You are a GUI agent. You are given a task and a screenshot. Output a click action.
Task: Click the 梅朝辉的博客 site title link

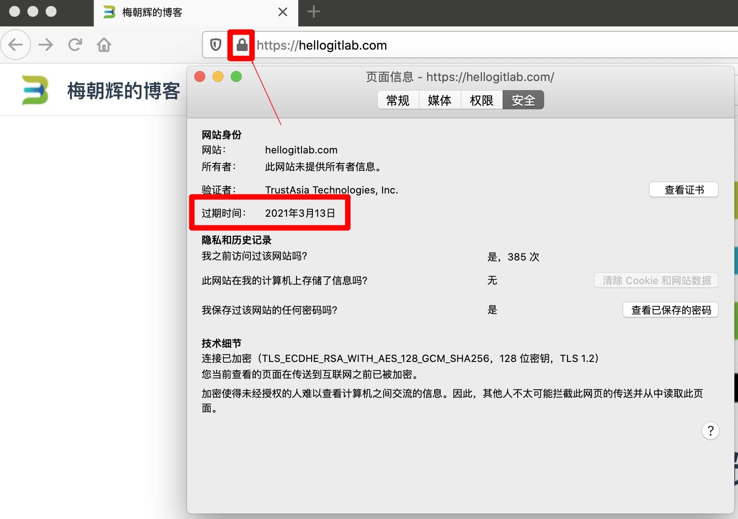pos(124,91)
